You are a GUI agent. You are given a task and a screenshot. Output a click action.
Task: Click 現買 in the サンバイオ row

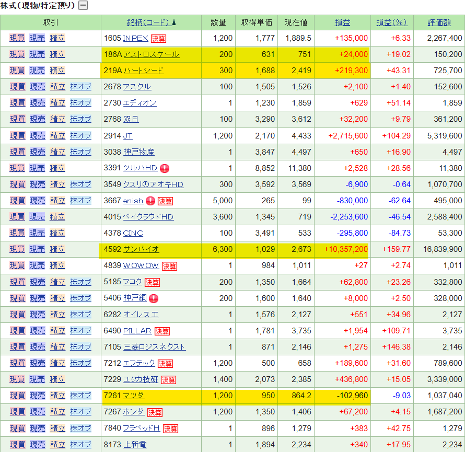pyautogui.click(x=17, y=249)
